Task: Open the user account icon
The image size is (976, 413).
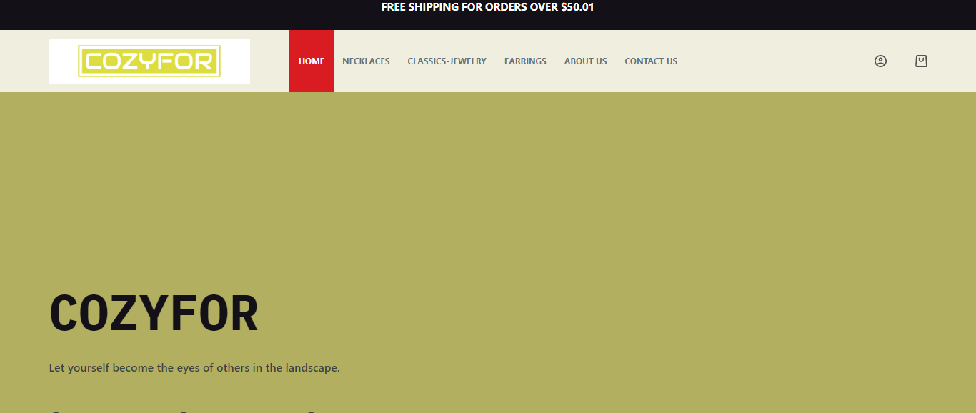Action: click(880, 61)
